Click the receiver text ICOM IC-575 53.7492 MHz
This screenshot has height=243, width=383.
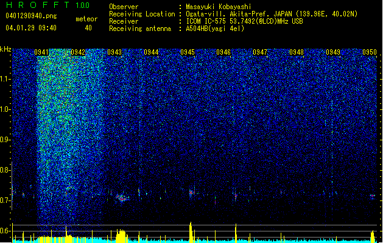point(244,21)
